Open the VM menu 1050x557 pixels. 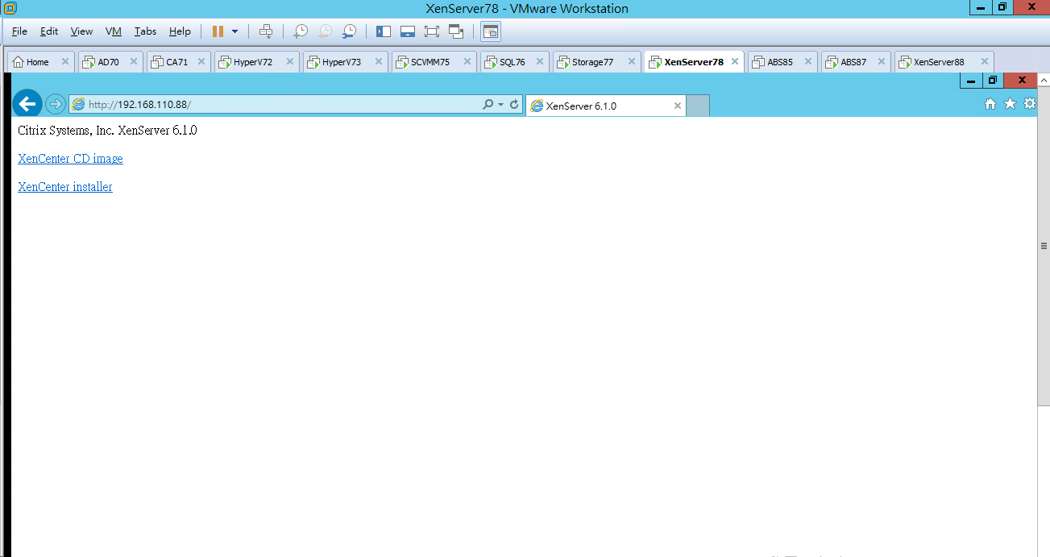[x=114, y=31]
